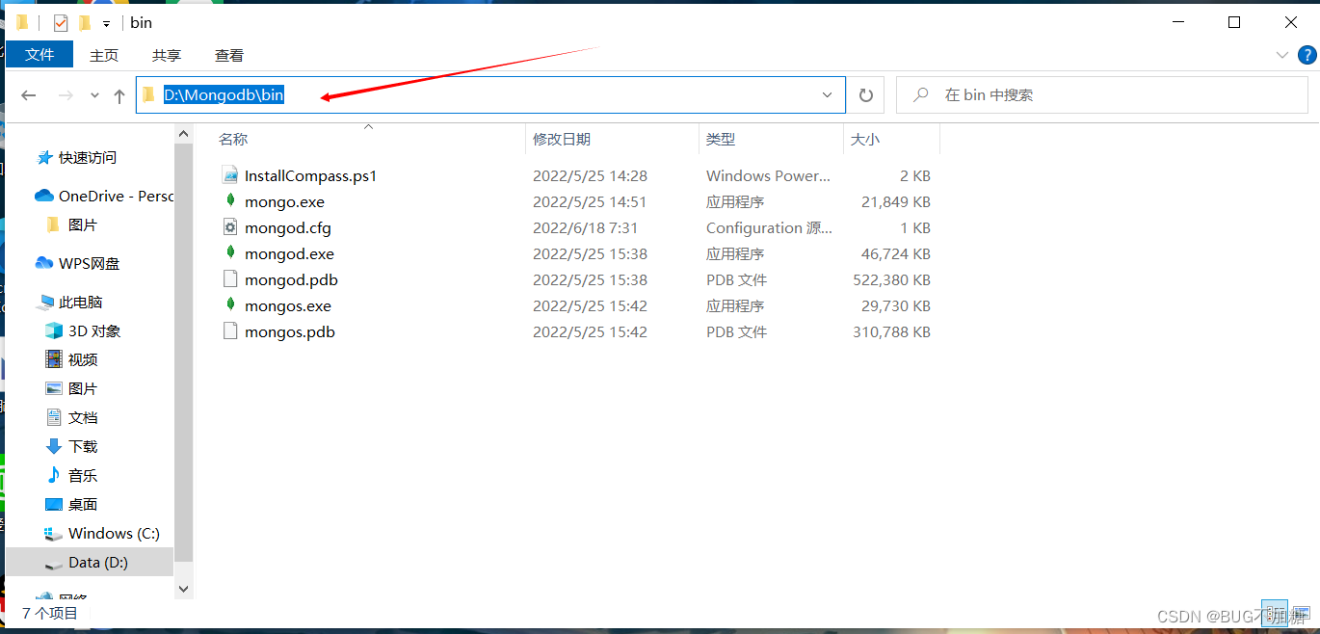
Task: Refresh the current folder view
Action: [865, 95]
